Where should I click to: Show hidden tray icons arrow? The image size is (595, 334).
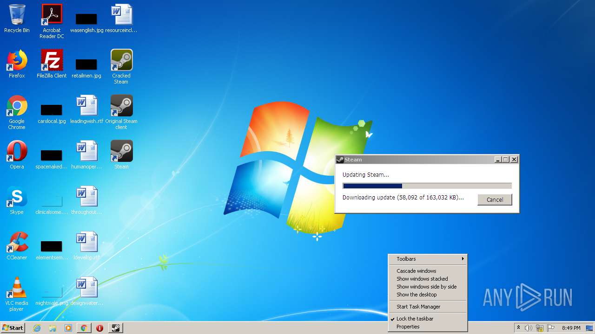click(x=518, y=328)
